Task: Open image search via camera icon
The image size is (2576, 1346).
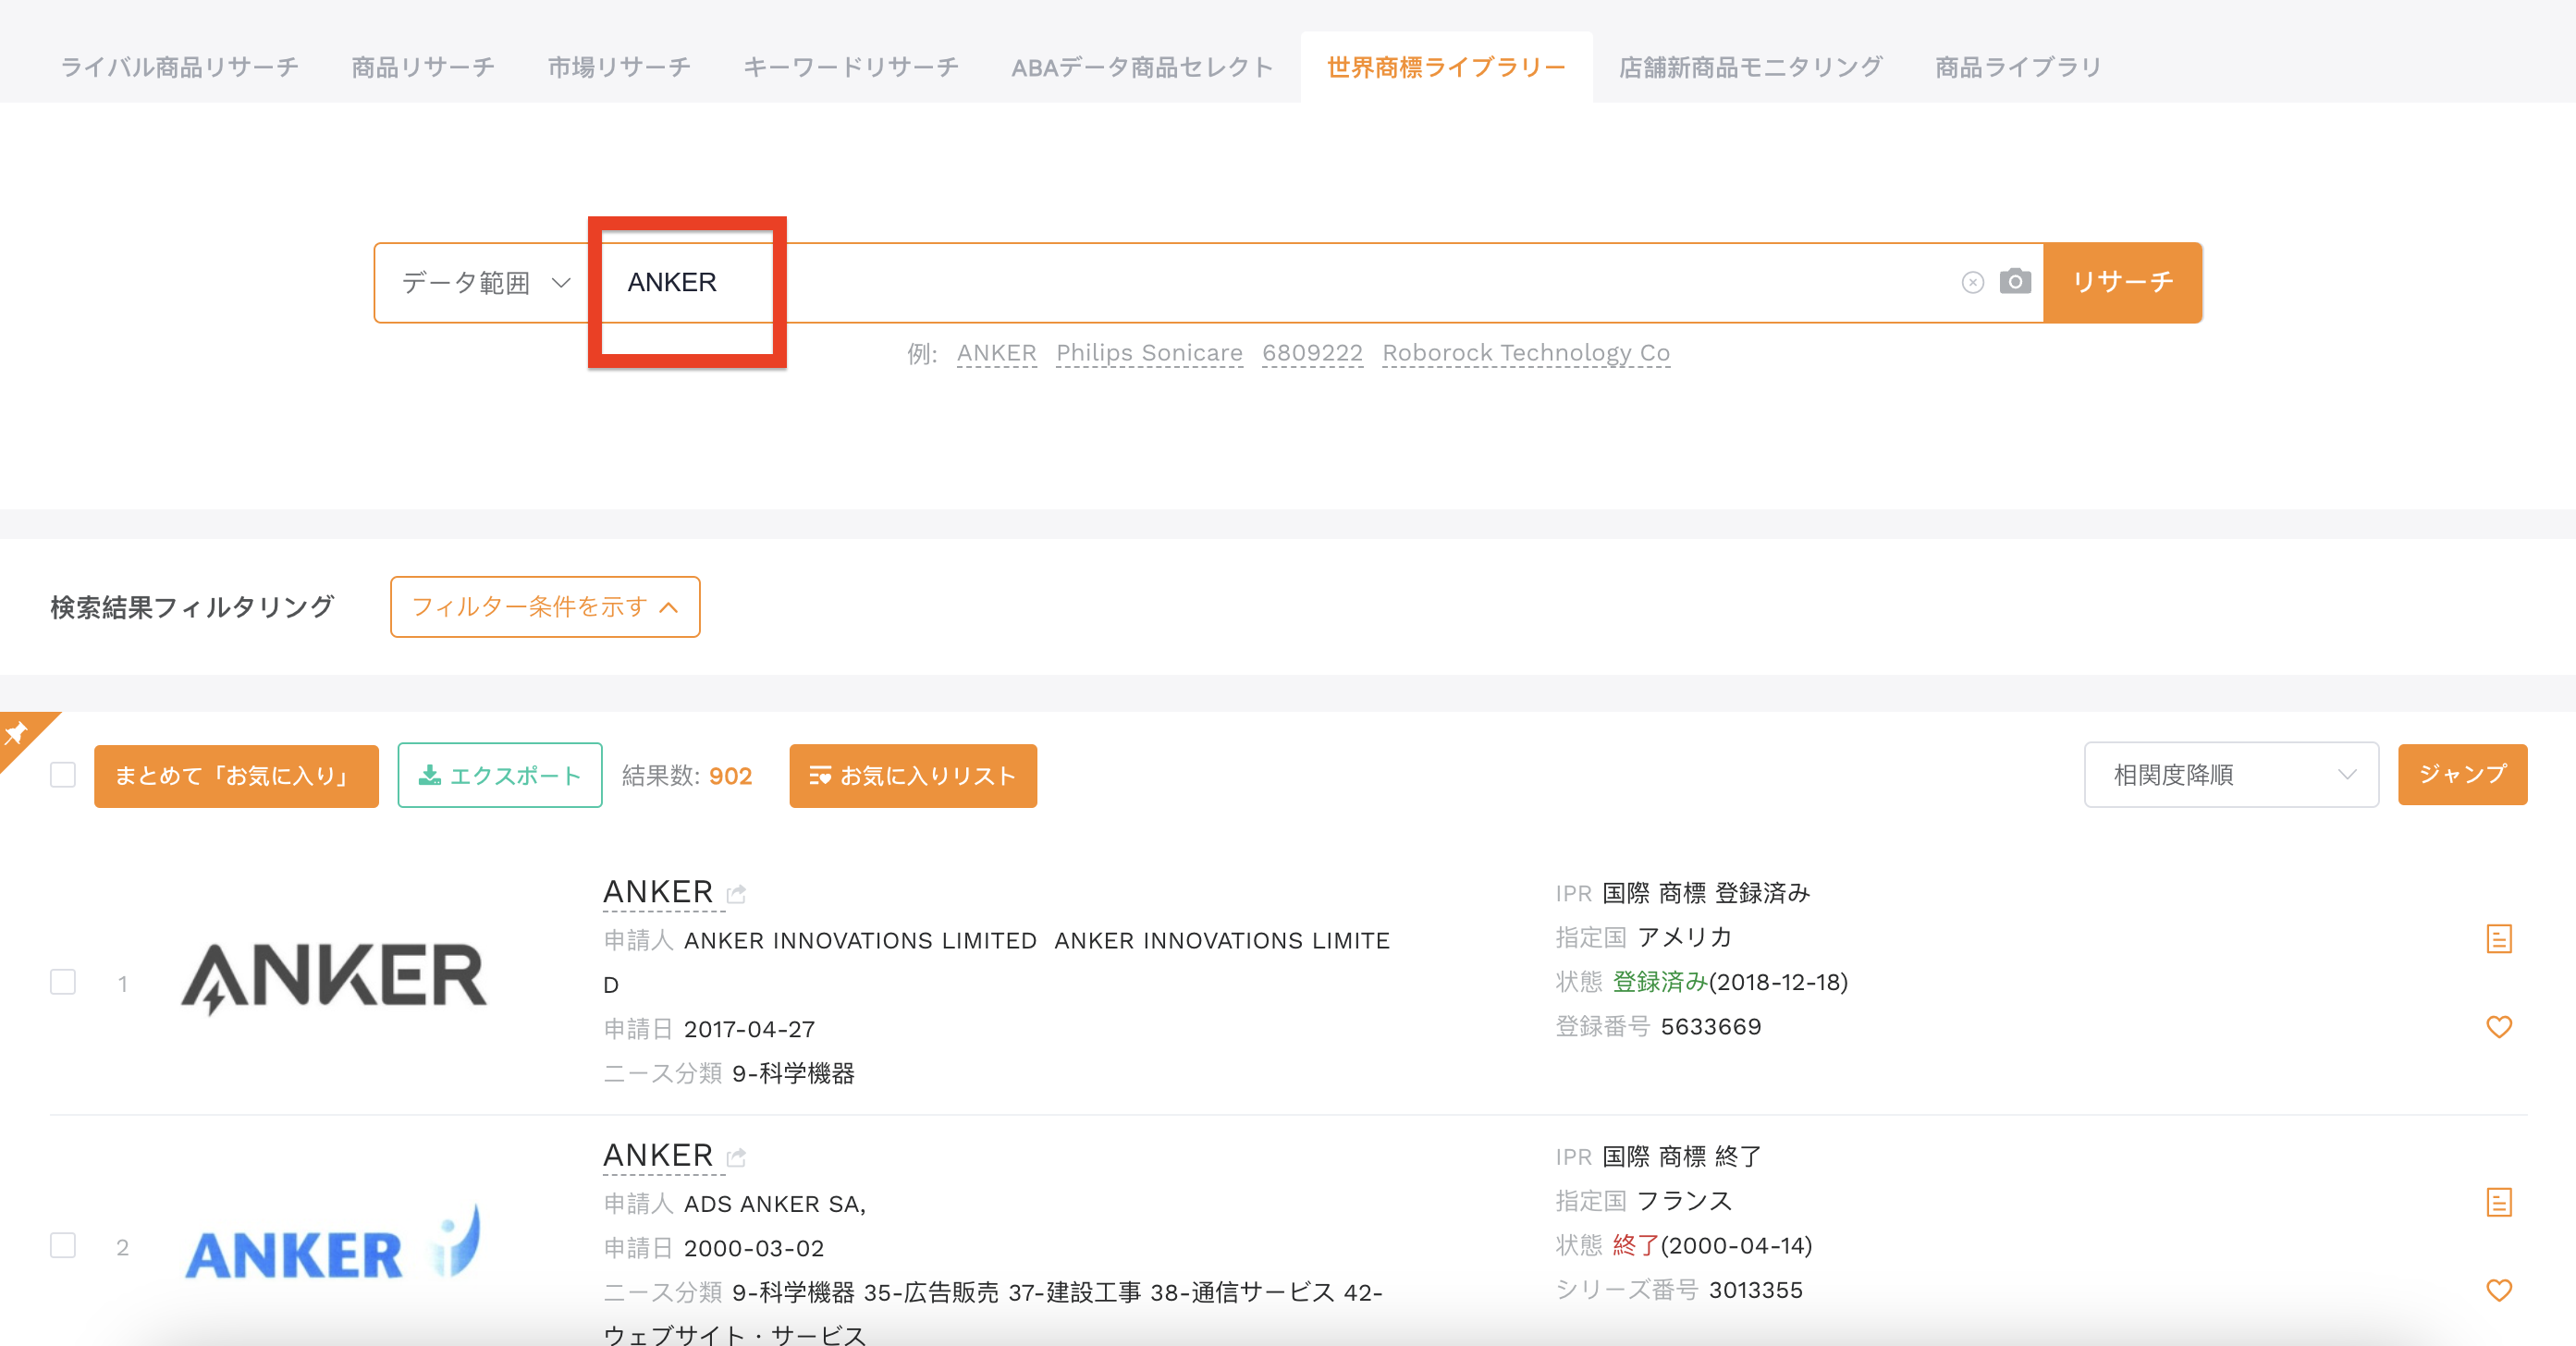Action: click(x=2015, y=281)
